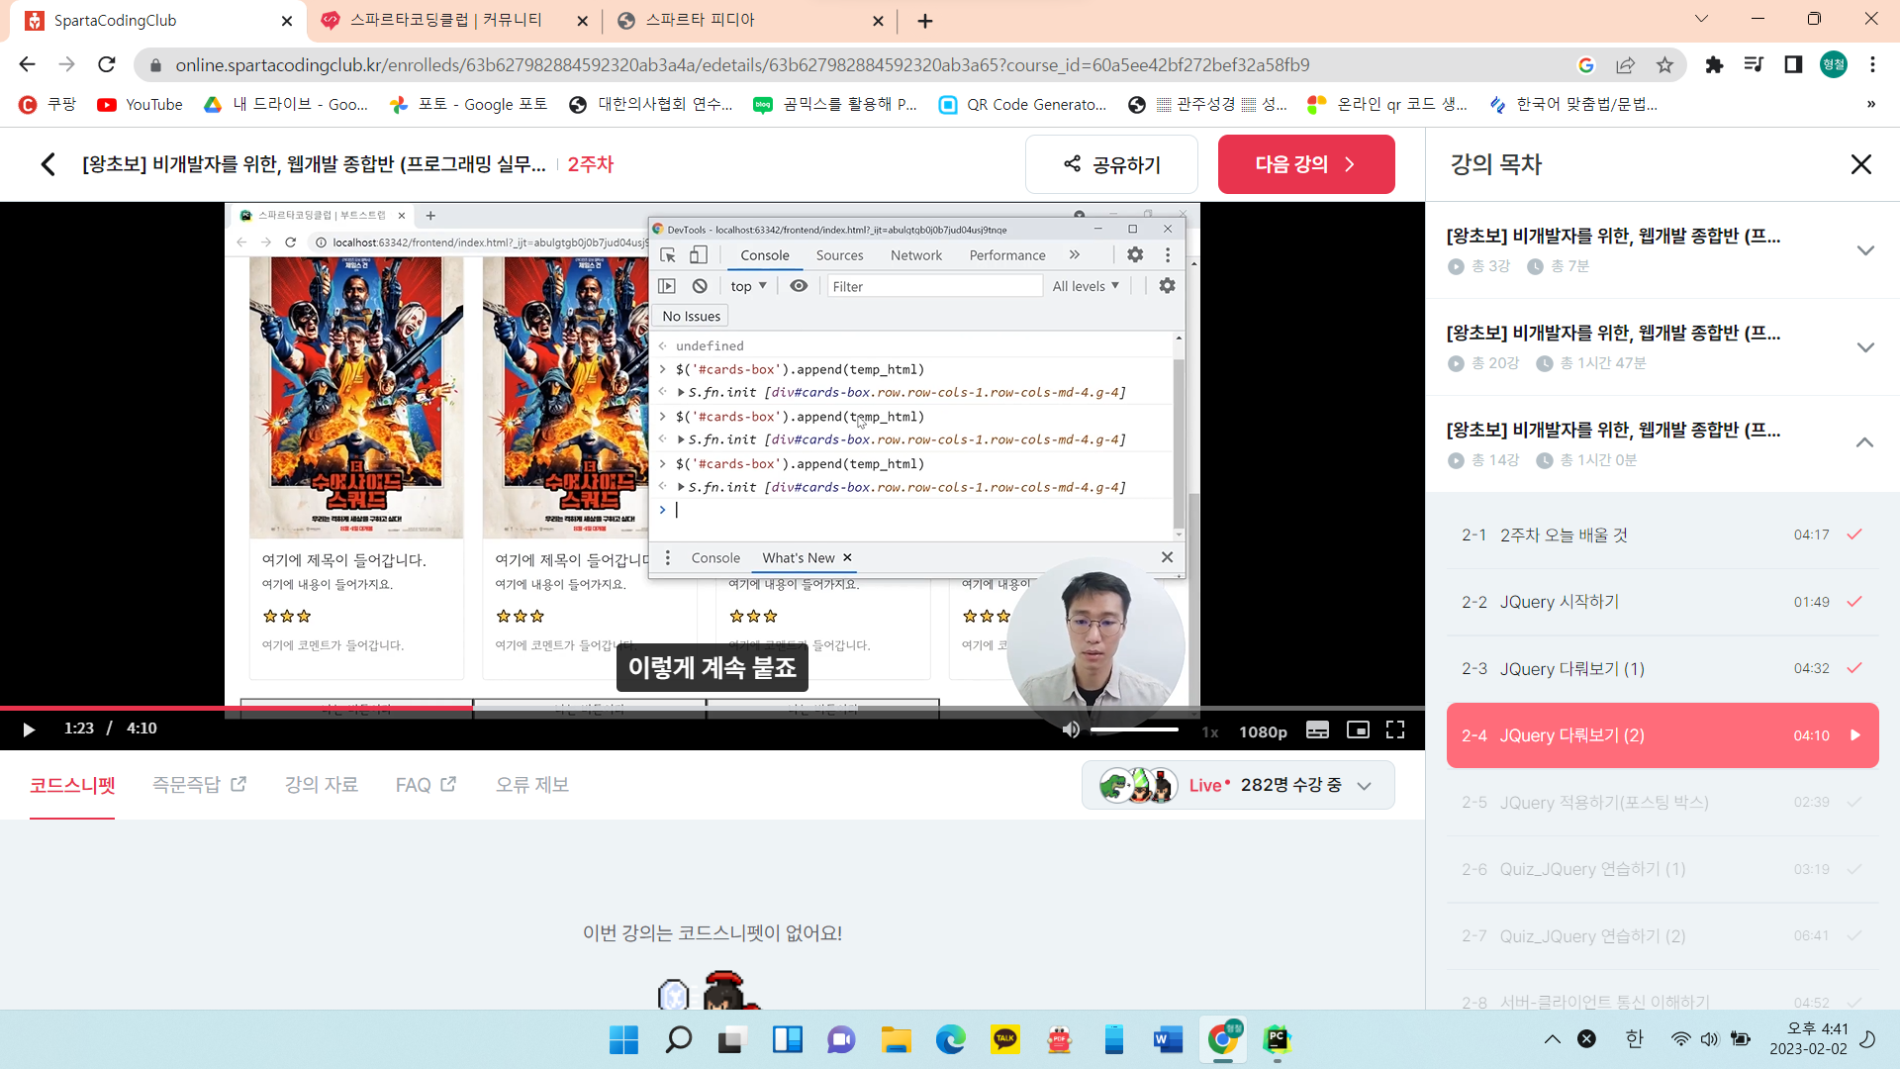1900x1069 pixels.
Task: Open Chrome media control icon
Action: click(x=1754, y=64)
